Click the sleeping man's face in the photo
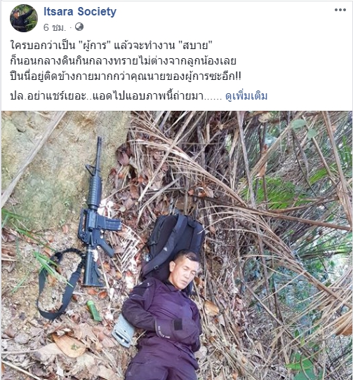The height and width of the screenshot is (380, 353). click(185, 270)
